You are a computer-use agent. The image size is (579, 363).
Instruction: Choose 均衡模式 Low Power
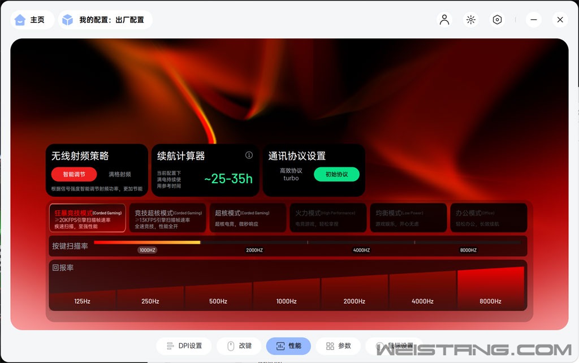(x=408, y=218)
